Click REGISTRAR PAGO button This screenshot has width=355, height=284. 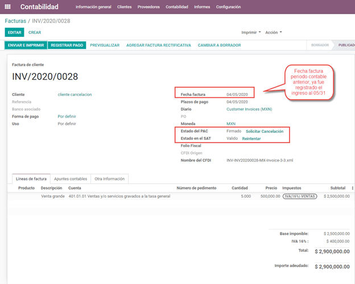point(67,45)
